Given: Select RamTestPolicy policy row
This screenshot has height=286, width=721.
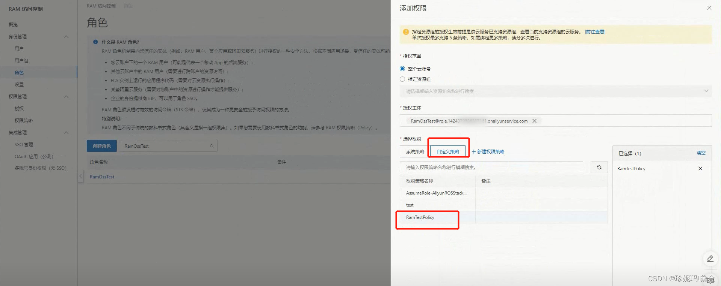Looking at the screenshot, I should (x=503, y=217).
